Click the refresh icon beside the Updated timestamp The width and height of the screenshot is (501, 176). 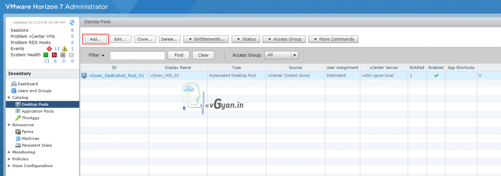[72, 23]
